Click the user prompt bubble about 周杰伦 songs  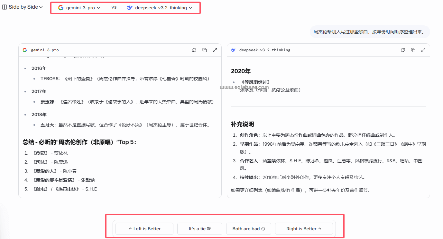[369, 32]
